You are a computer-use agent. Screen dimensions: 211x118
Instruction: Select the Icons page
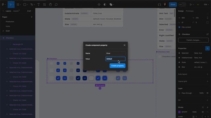[x=8, y=26]
